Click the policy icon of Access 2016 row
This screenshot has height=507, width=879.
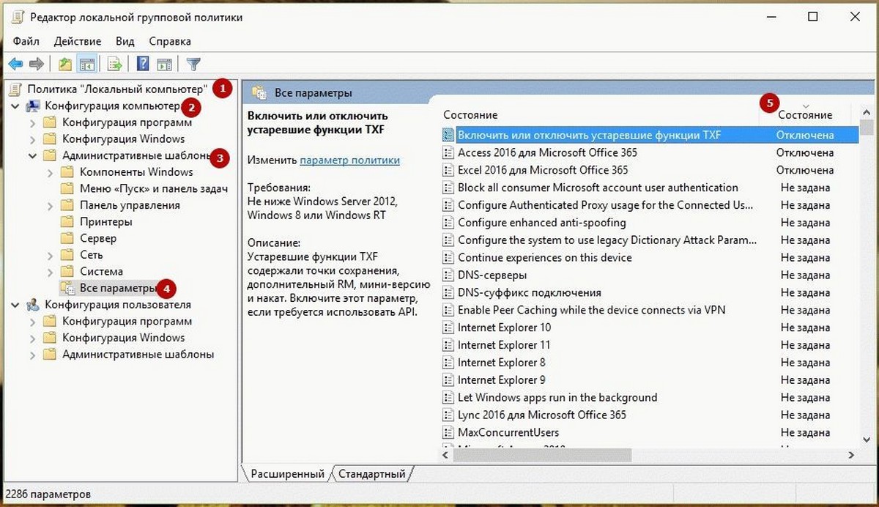pos(448,152)
